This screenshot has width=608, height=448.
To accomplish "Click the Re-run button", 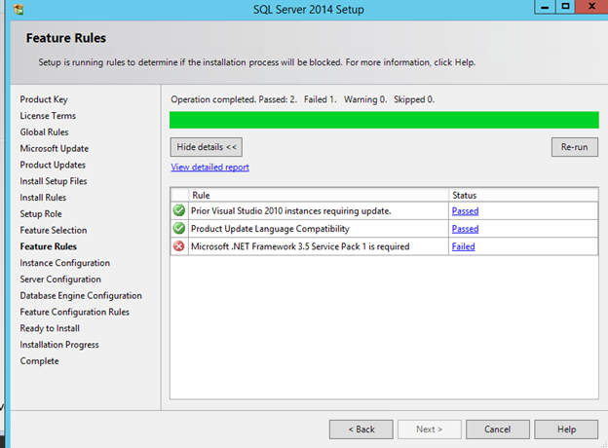I will (x=575, y=147).
